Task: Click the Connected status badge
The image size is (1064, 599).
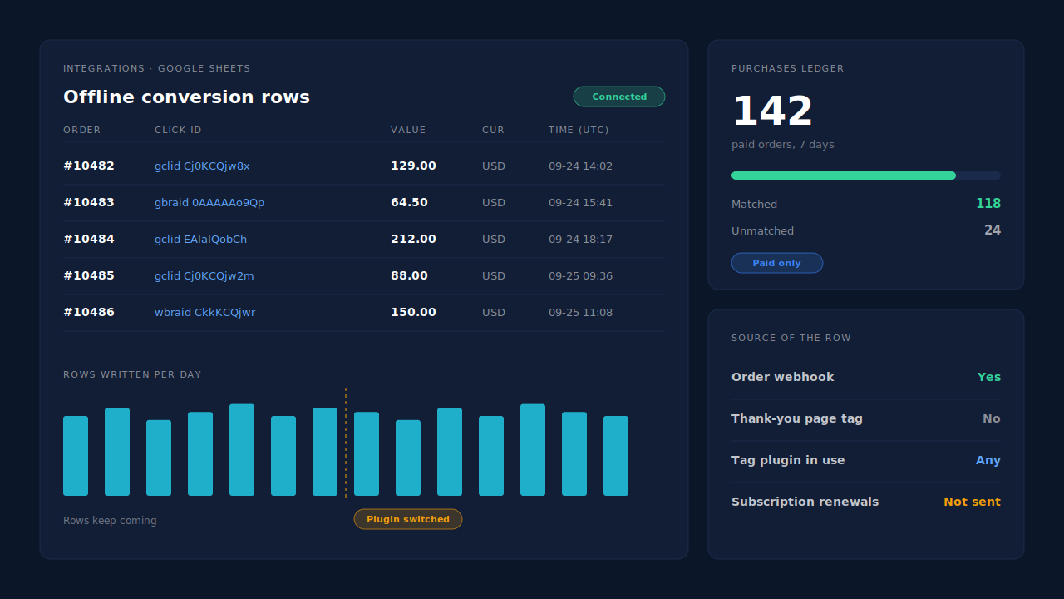Action: pos(619,97)
